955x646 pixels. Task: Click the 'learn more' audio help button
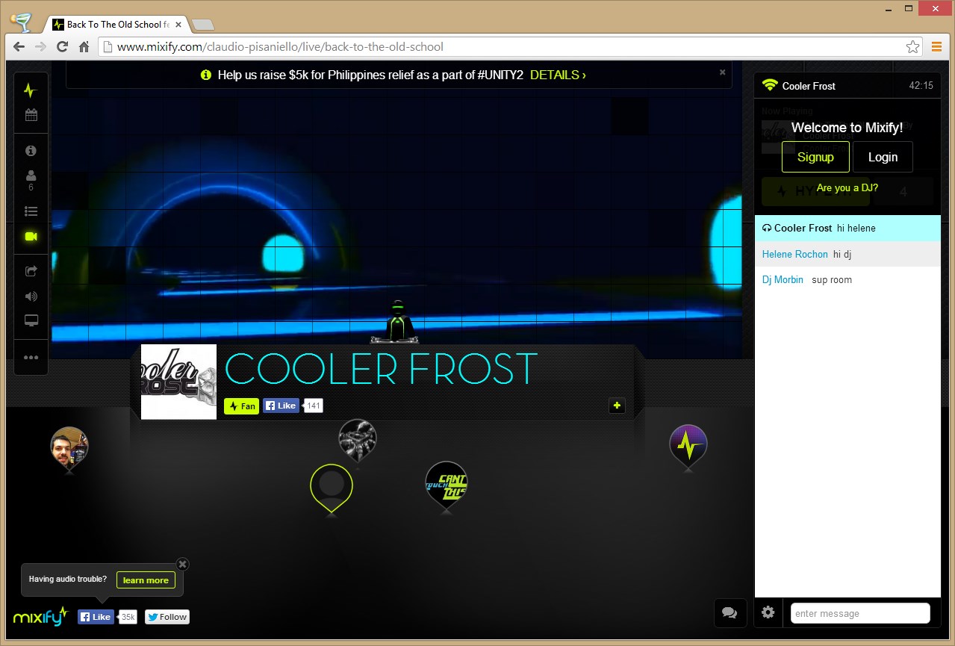pyautogui.click(x=146, y=580)
